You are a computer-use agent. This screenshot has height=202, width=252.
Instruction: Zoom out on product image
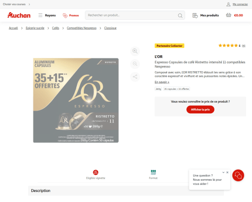(x=135, y=64)
